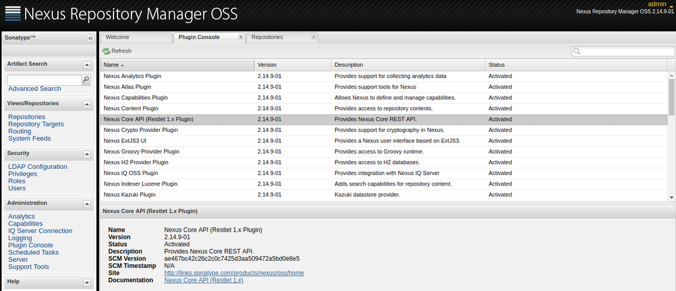Collapse the Sonatype sidebar panel
Screen dimensions: 676x291
coord(90,38)
